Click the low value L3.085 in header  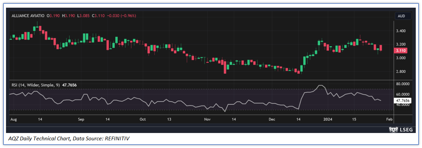pyautogui.click(x=84, y=16)
